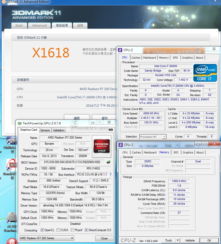Open Graphics tab in the CPU-Z memory window
This screenshot has height=244, width=221.
coord(188,152)
